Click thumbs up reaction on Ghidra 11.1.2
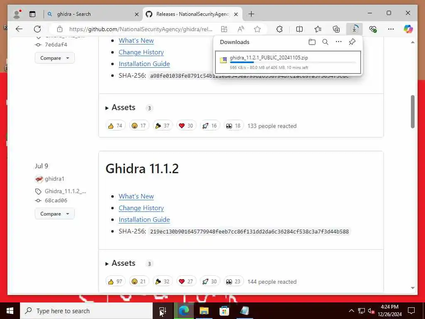 tap(115, 282)
